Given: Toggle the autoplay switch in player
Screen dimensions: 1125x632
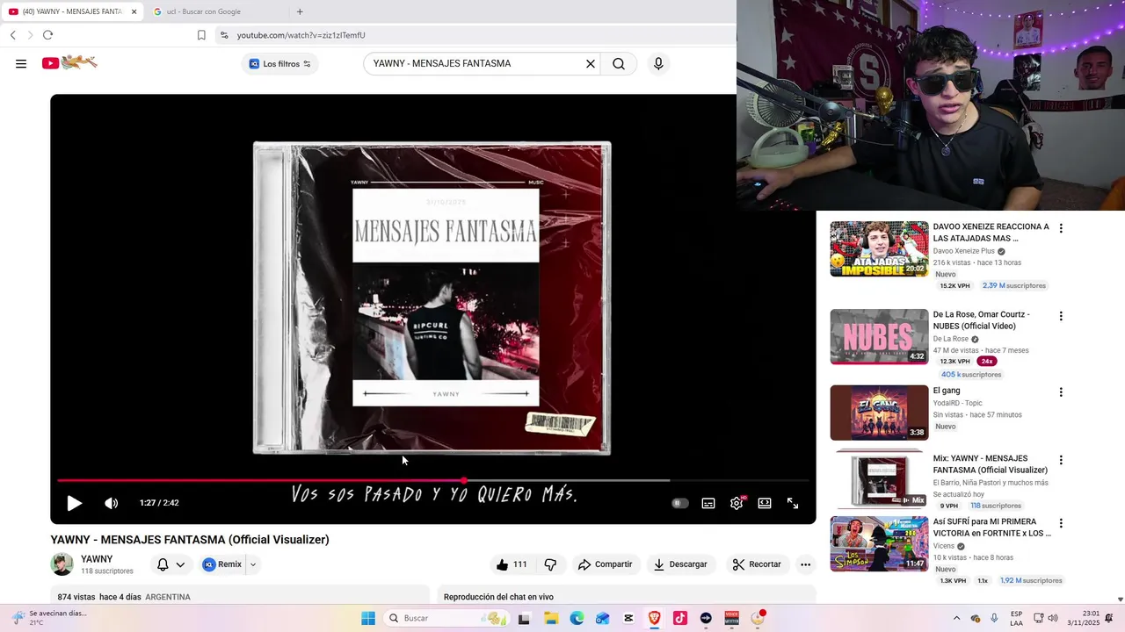Looking at the screenshot, I should click(679, 503).
